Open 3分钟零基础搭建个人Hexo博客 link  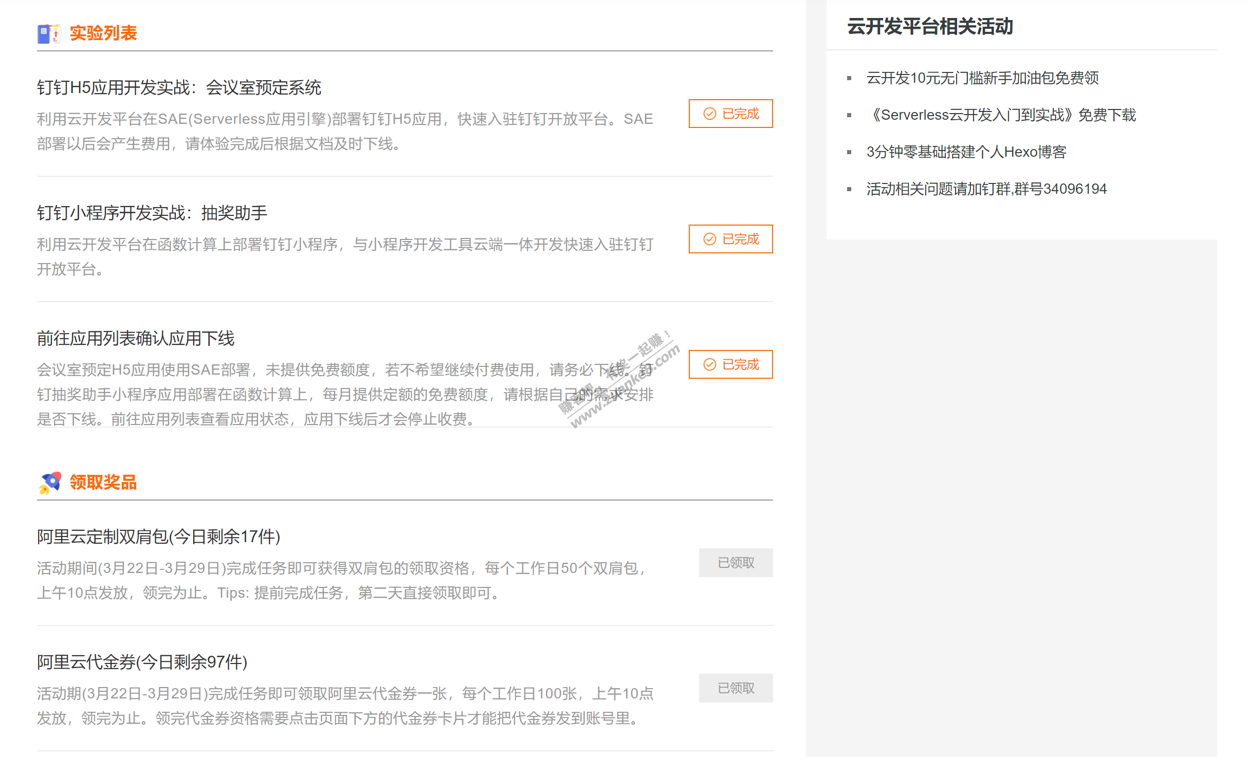[966, 152]
